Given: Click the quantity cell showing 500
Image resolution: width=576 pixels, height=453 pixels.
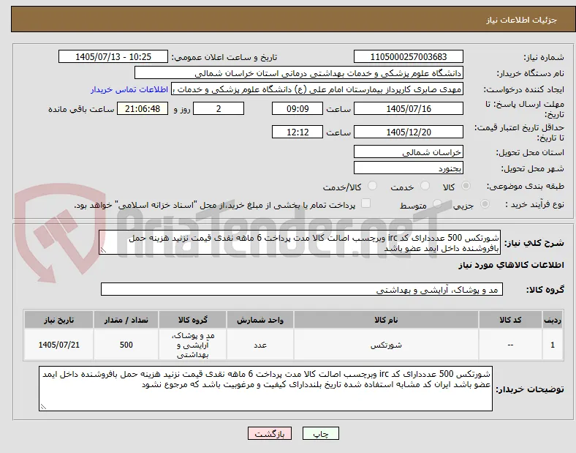Looking at the screenshot, I should [126, 345].
